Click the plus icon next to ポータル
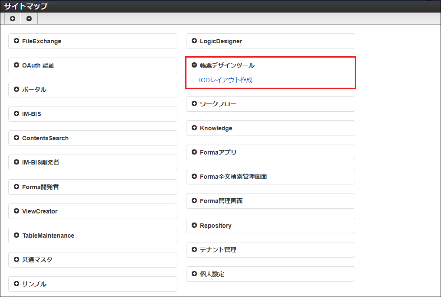441x297 pixels. coord(16,90)
